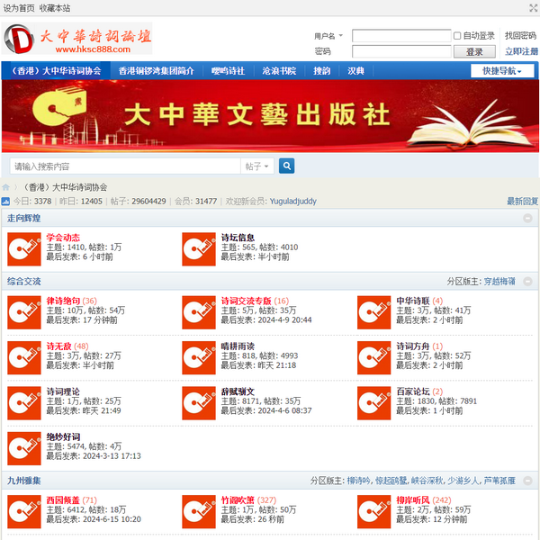The height and width of the screenshot is (540, 540).
Task: Open the 诗坛信息 forum icon
Action: click(198, 249)
